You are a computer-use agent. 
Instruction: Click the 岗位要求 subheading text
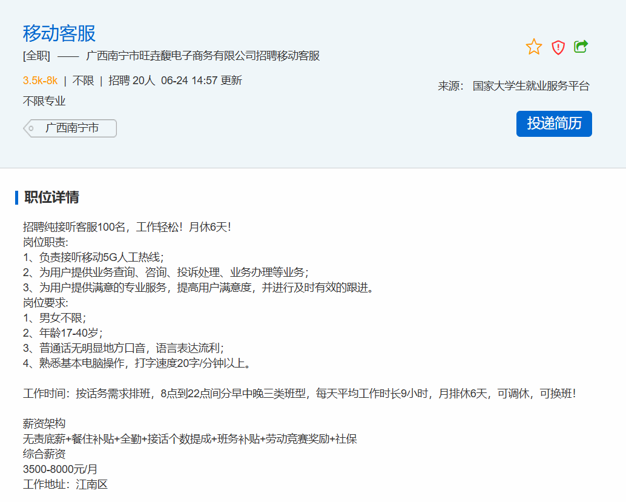45,302
